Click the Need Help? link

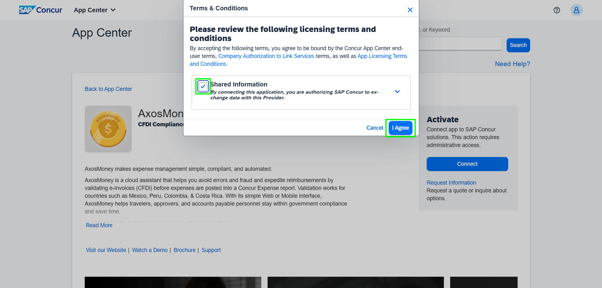pyautogui.click(x=512, y=64)
